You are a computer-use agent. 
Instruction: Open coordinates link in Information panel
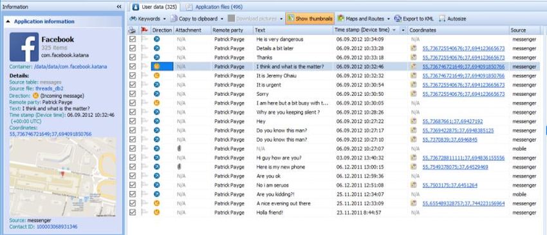[51, 134]
